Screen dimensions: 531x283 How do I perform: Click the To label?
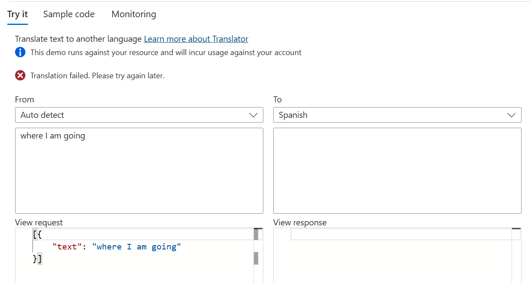point(278,99)
